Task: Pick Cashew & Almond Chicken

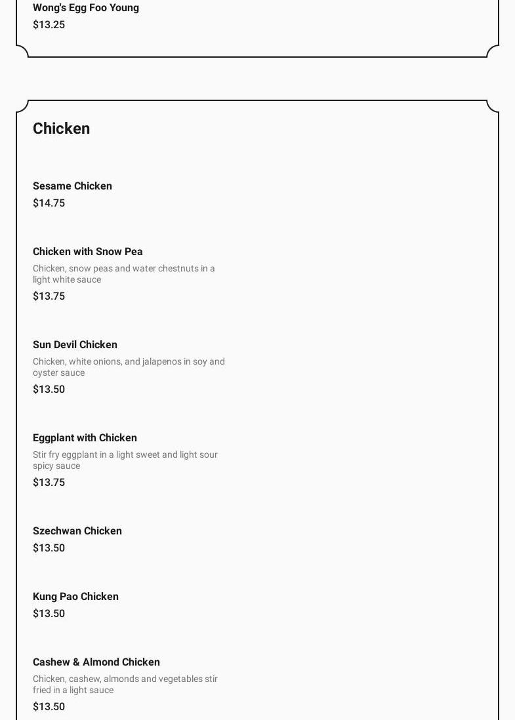Action: pos(96,662)
